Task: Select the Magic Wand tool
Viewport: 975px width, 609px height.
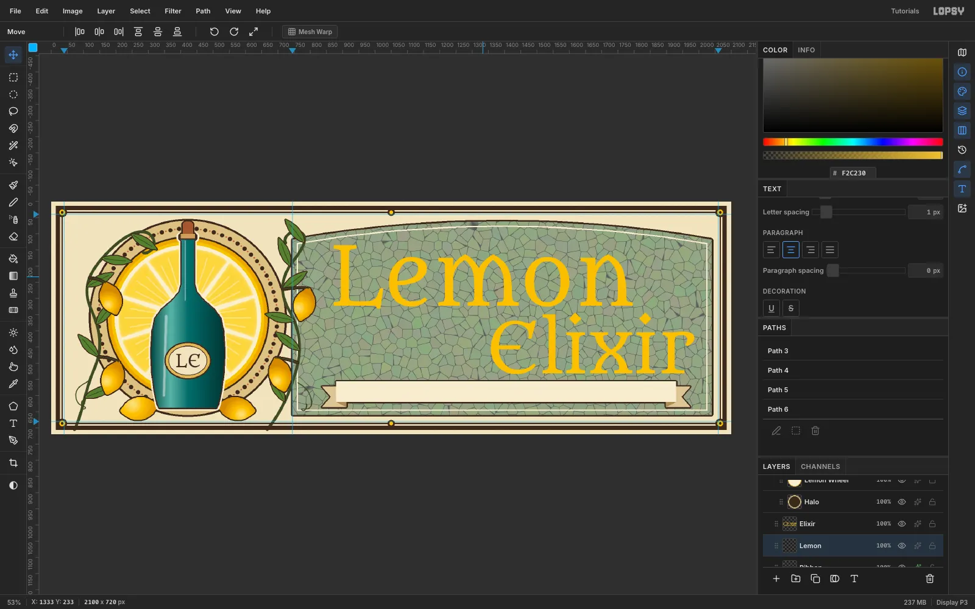Action: point(13,146)
